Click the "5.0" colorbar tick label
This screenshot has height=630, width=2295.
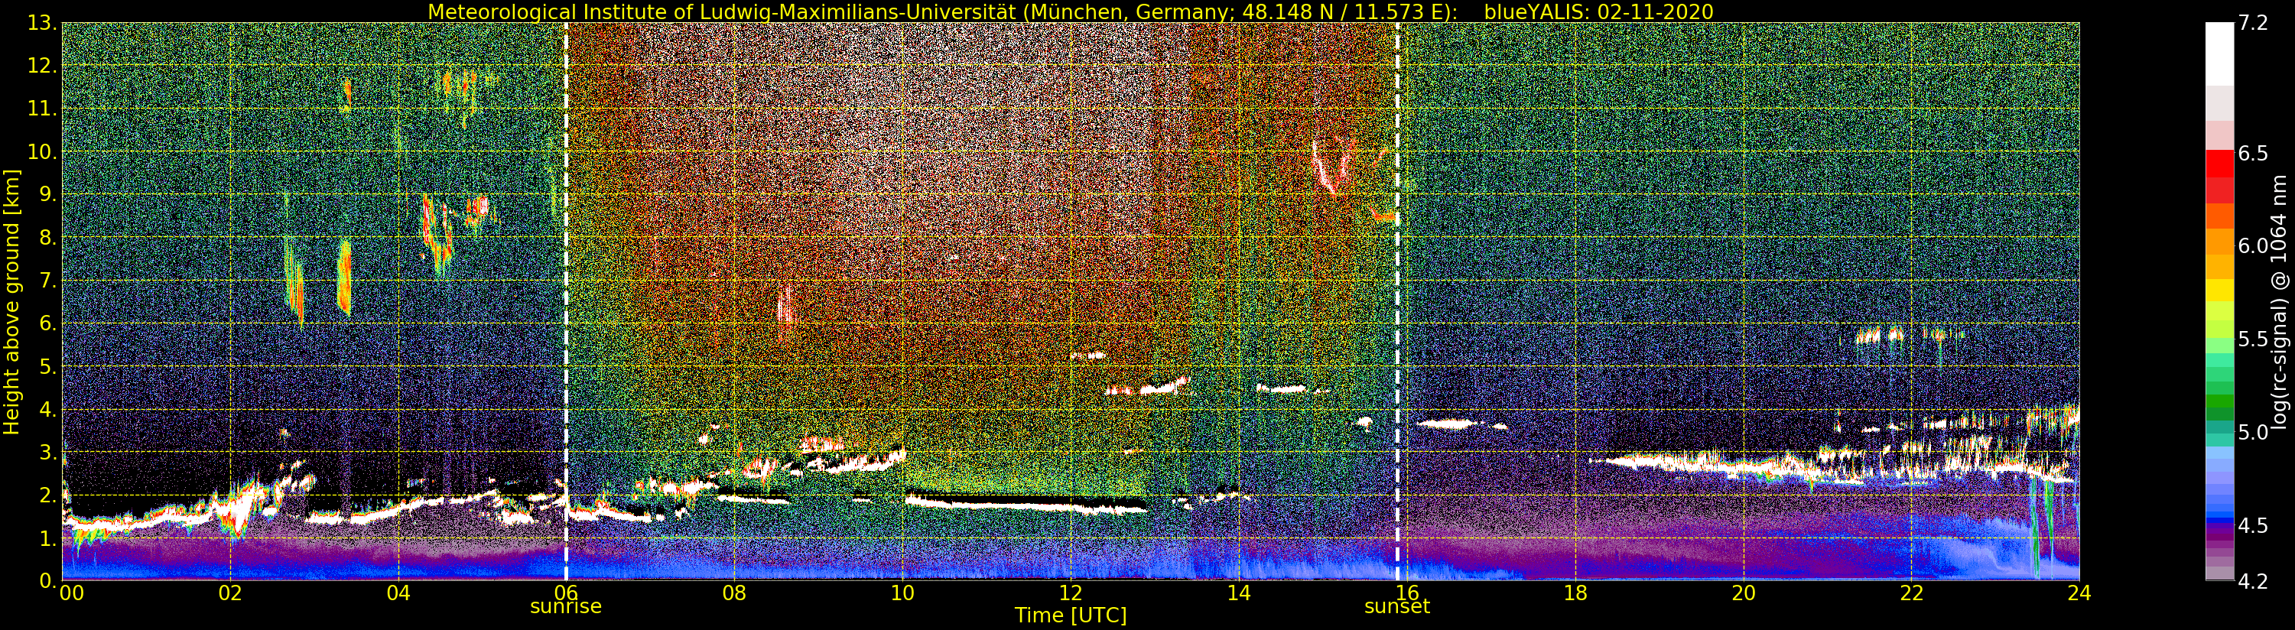(x=2253, y=432)
